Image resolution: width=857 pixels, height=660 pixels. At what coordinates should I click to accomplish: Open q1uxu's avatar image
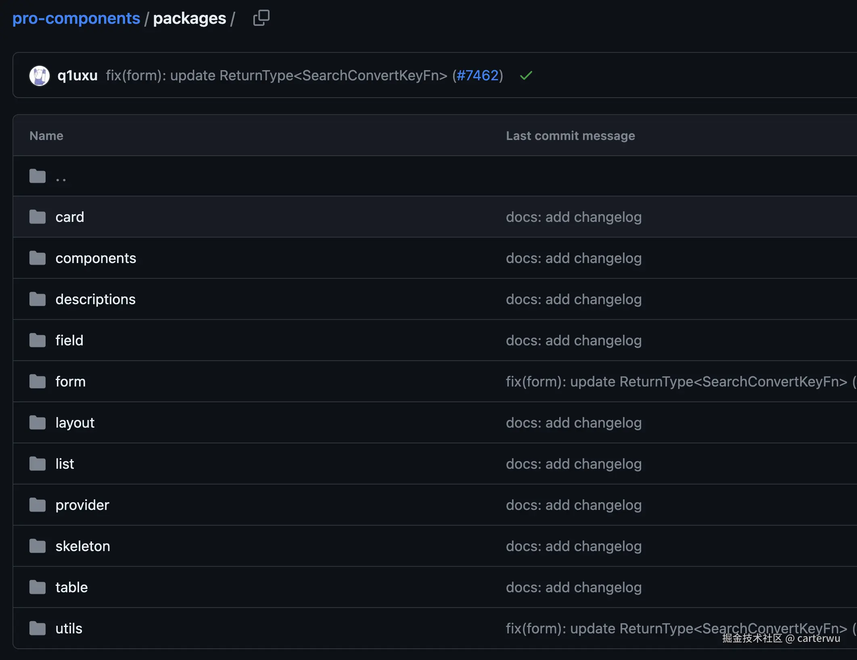(40, 75)
